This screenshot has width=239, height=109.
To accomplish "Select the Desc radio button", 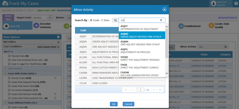I will coord(102,20).
